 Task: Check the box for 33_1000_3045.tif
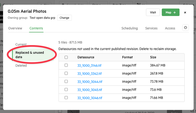[66, 90]
